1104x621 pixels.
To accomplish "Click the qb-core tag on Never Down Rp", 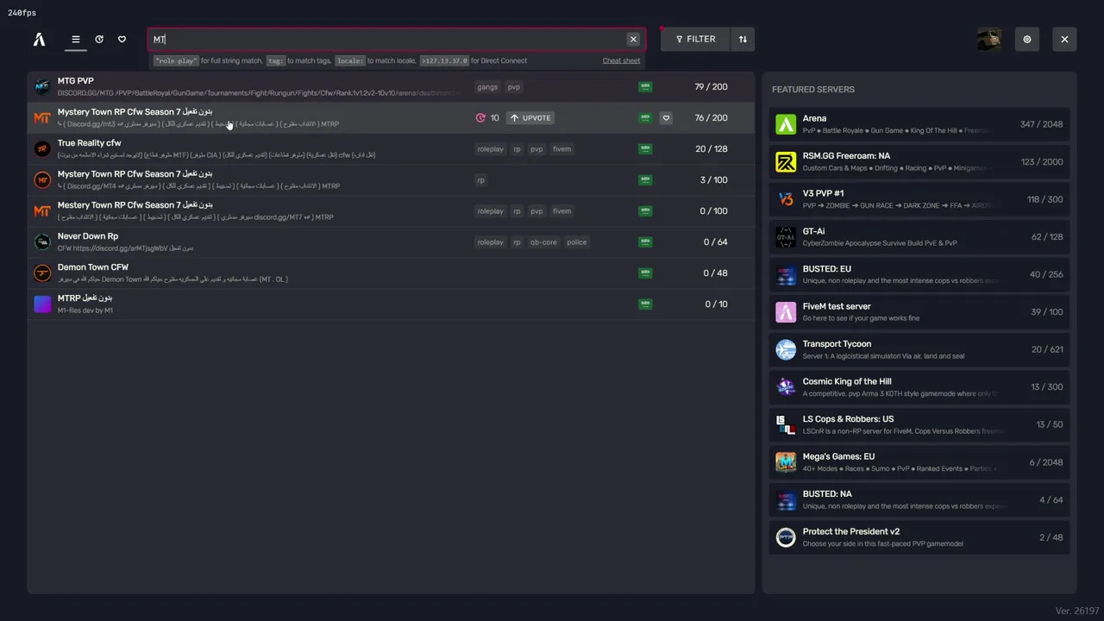I will 543,242.
